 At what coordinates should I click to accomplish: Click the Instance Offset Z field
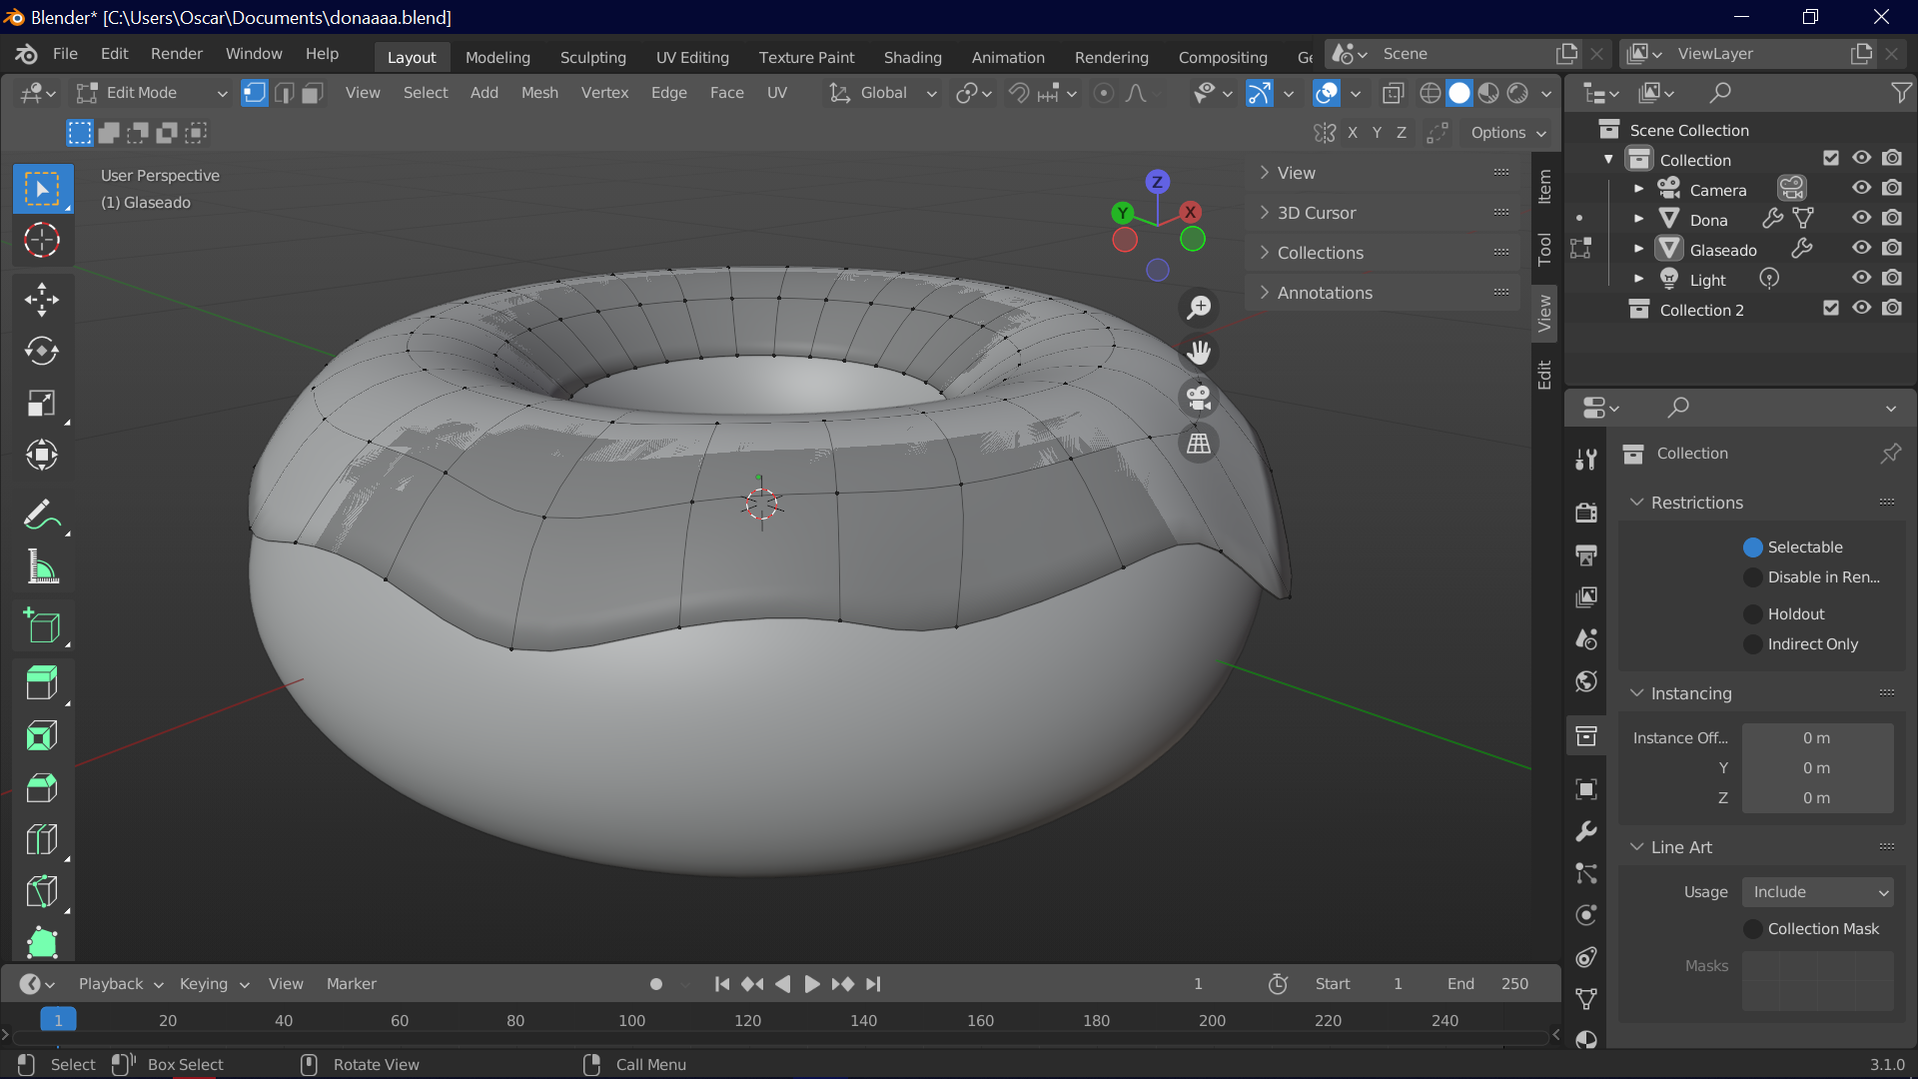(x=1817, y=798)
